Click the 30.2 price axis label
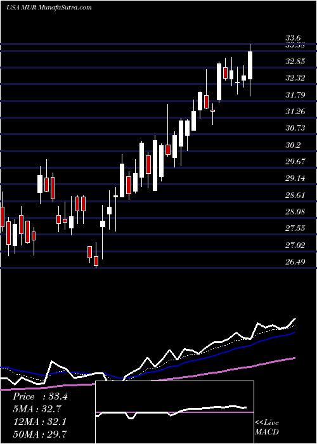The width and height of the screenshot is (317, 444). [x=293, y=145]
